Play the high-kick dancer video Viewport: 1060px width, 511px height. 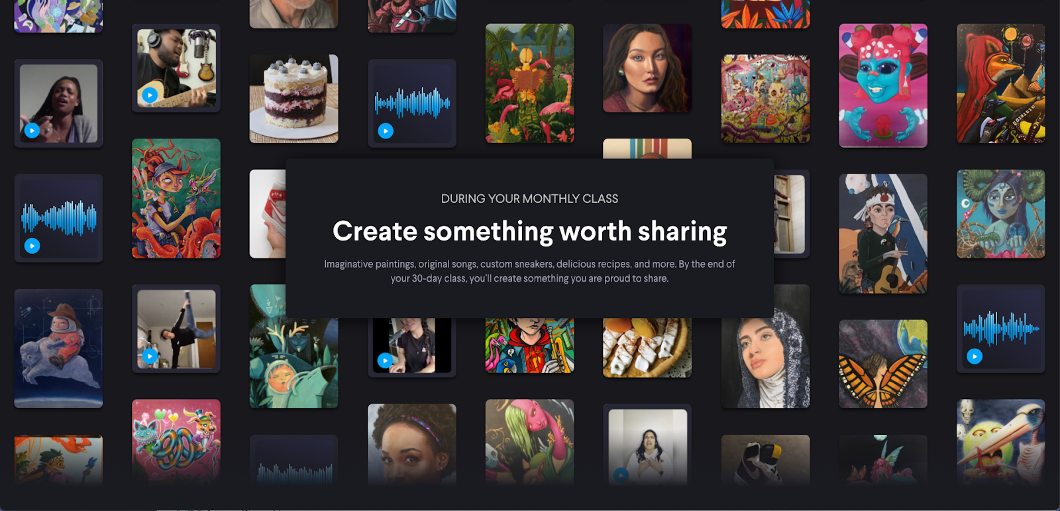[x=150, y=357]
